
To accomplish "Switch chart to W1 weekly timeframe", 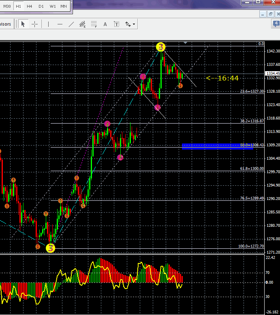I will [53, 6].
